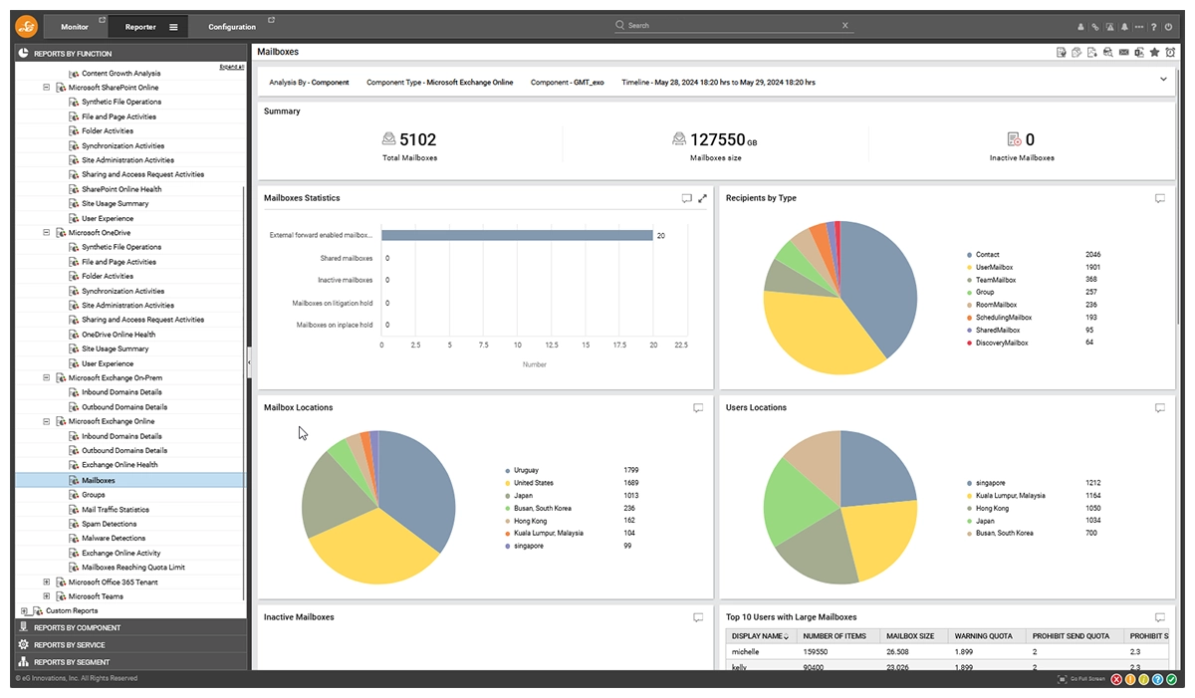This screenshot has width=1195, height=698.
Task: Schedule the report with alarm clock icon
Action: click(1170, 52)
